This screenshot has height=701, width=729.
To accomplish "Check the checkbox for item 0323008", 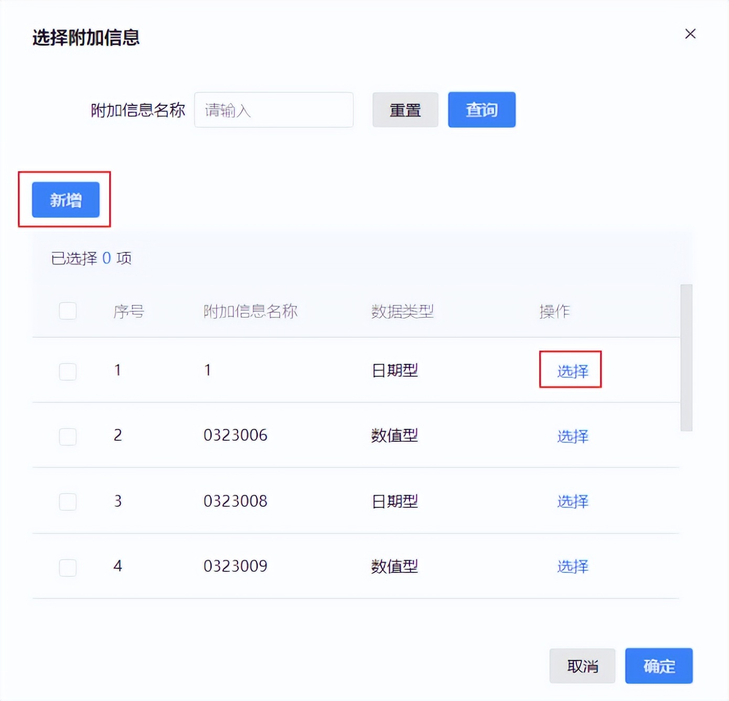I will [x=67, y=502].
